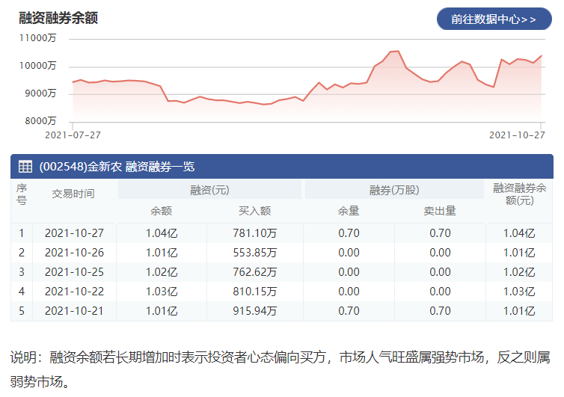Click row number 3 in 序号 column

(22, 272)
